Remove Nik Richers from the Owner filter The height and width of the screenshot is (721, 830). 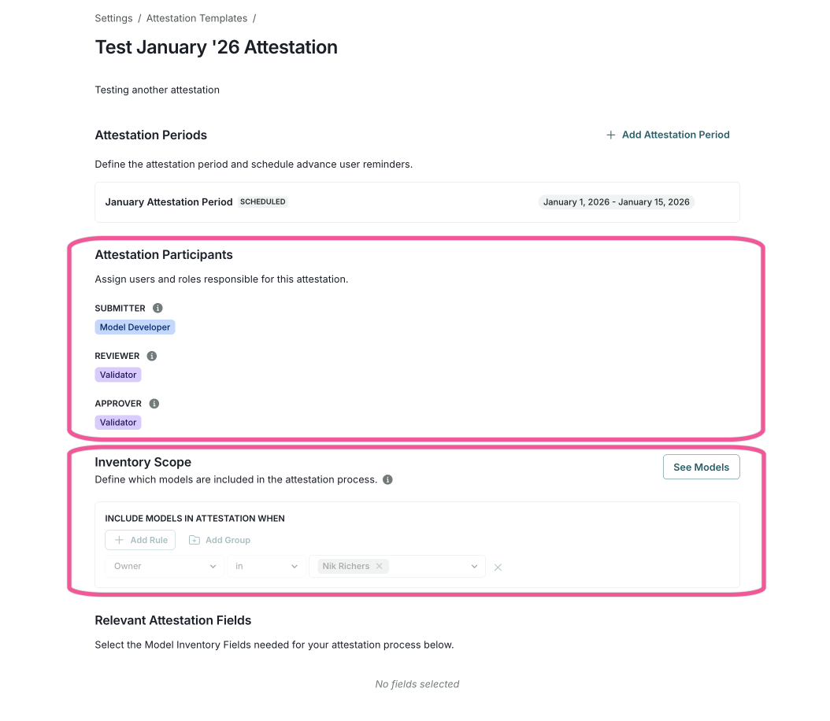379,566
